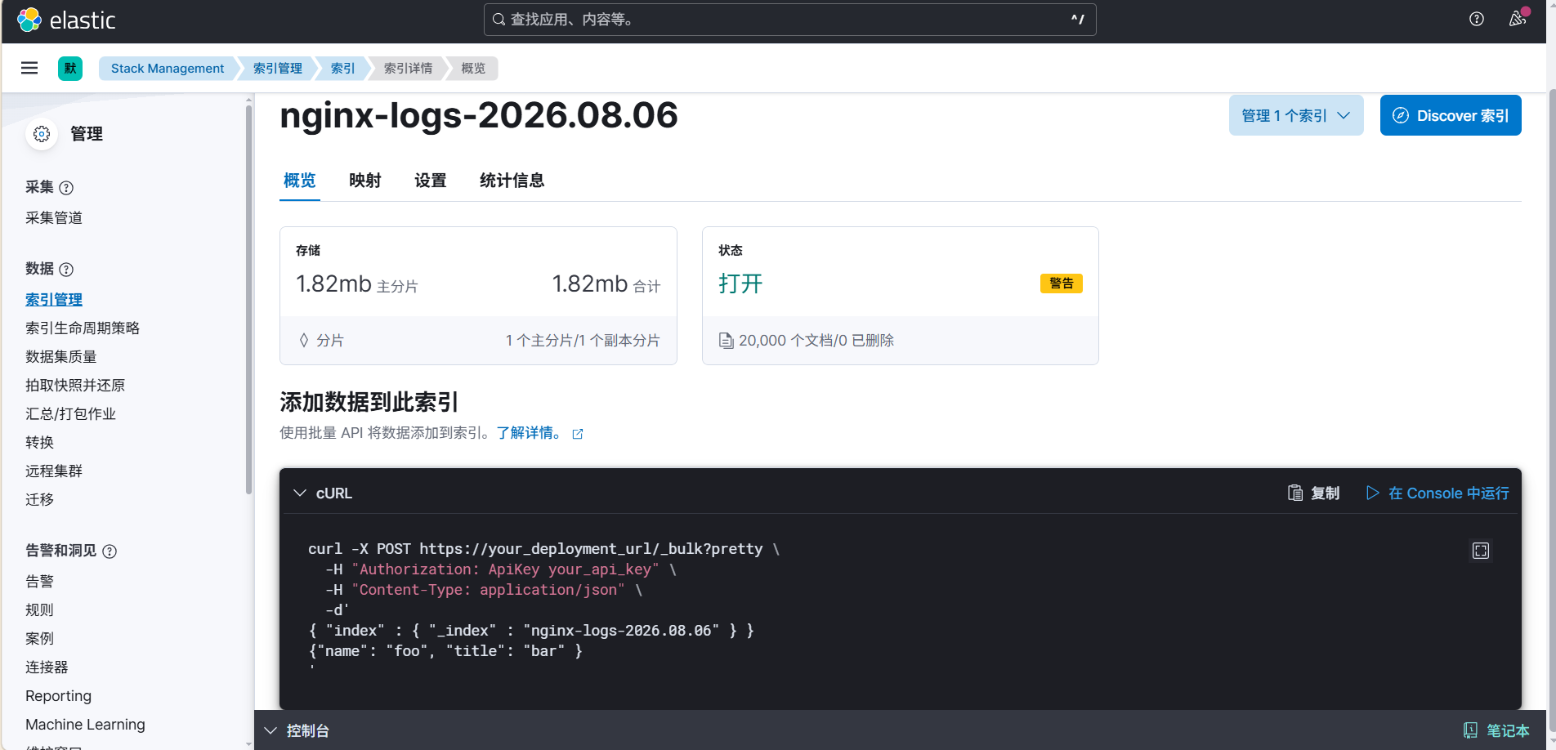Expand the 控制台 bottom panel
Screen dimensions: 1556x750
(296, 730)
